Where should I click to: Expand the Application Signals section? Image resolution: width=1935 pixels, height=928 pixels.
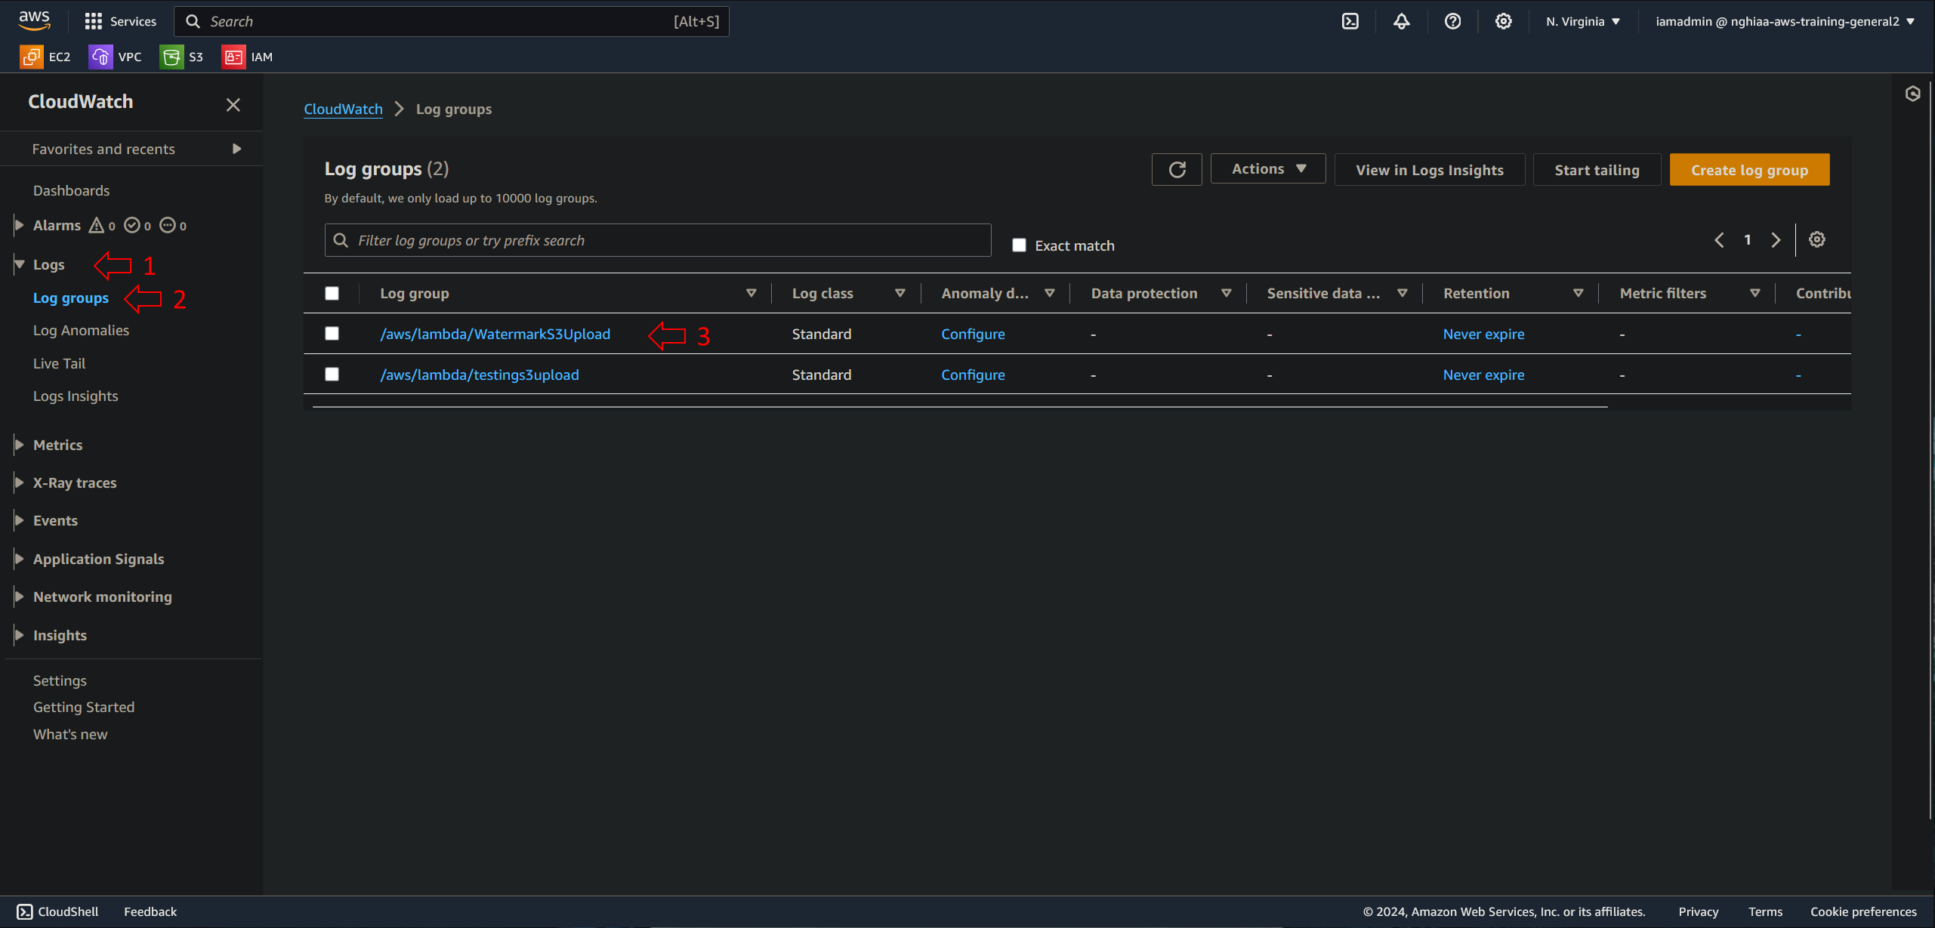(x=19, y=559)
